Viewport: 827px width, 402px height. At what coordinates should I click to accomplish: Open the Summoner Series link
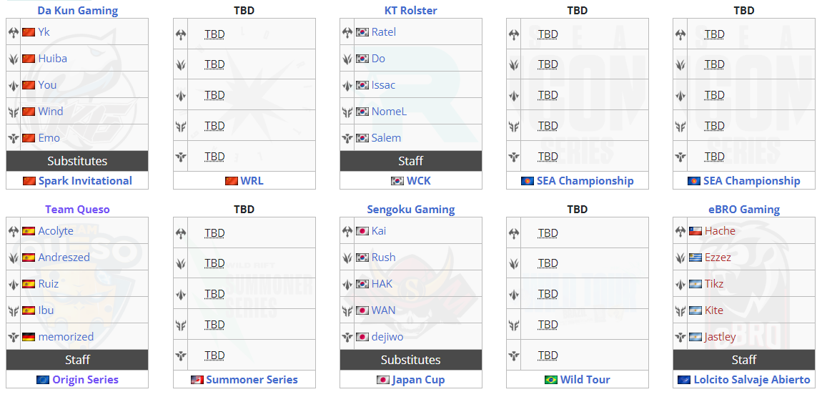pyautogui.click(x=252, y=380)
